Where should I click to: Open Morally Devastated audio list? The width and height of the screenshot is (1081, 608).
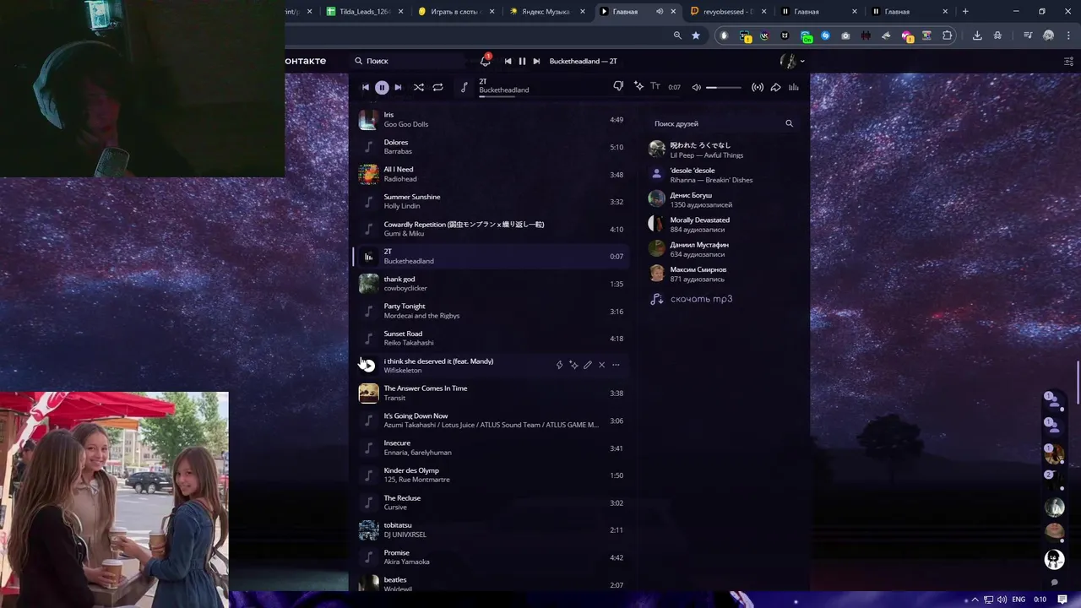tap(722, 224)
